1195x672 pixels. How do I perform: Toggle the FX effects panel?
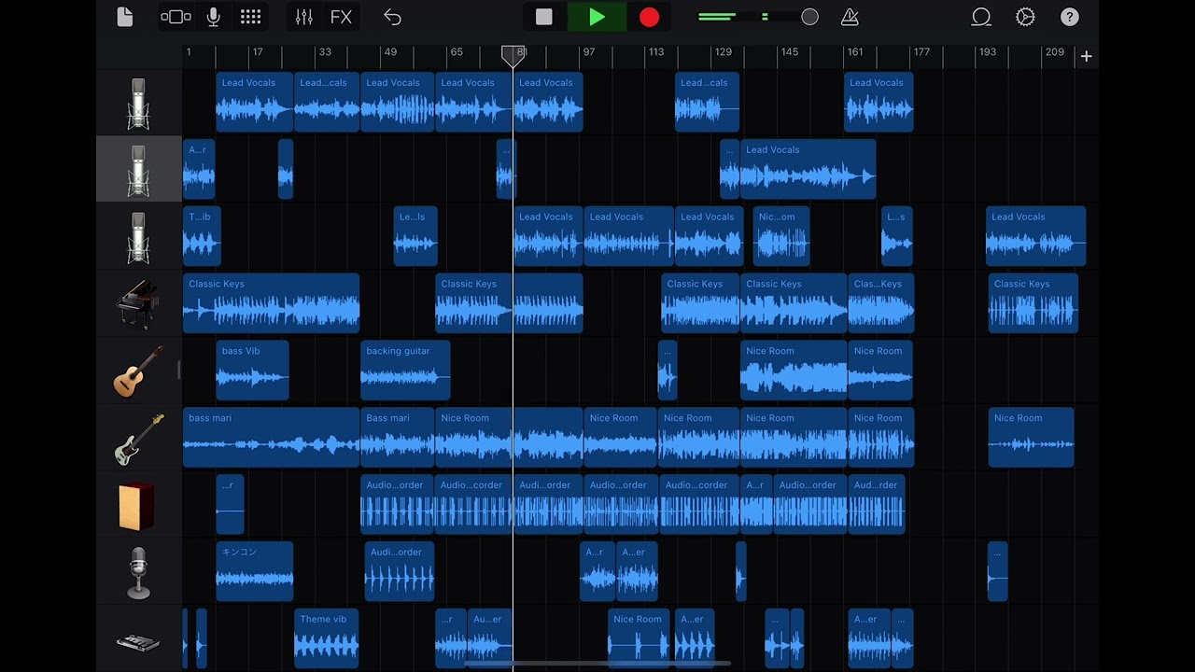pyautogui.click(x=341, y=17)
